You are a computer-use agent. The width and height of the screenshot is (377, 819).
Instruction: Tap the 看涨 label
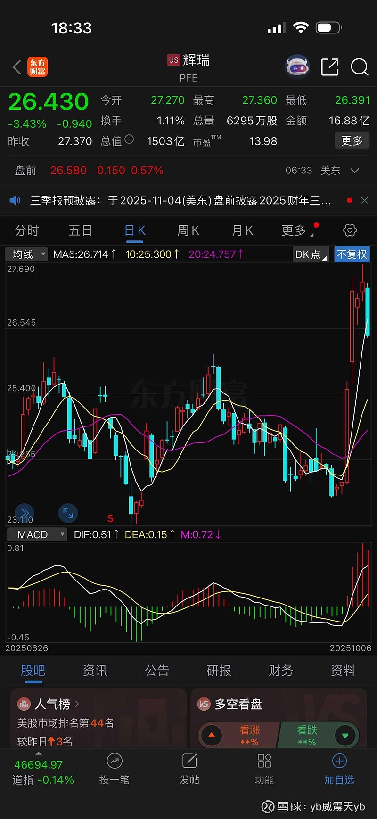pyautogui.click(x=250, y=730)
